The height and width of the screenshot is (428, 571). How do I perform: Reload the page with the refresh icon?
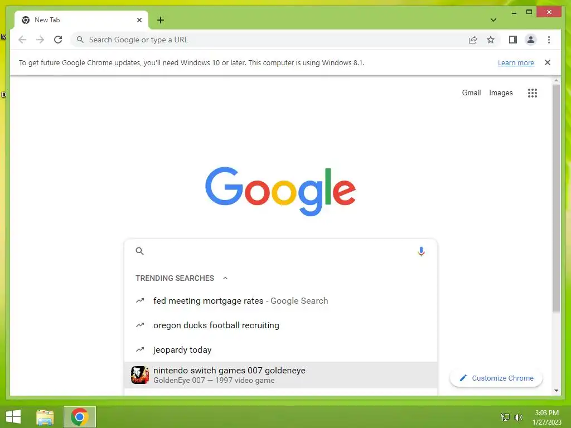coord(58,40)
